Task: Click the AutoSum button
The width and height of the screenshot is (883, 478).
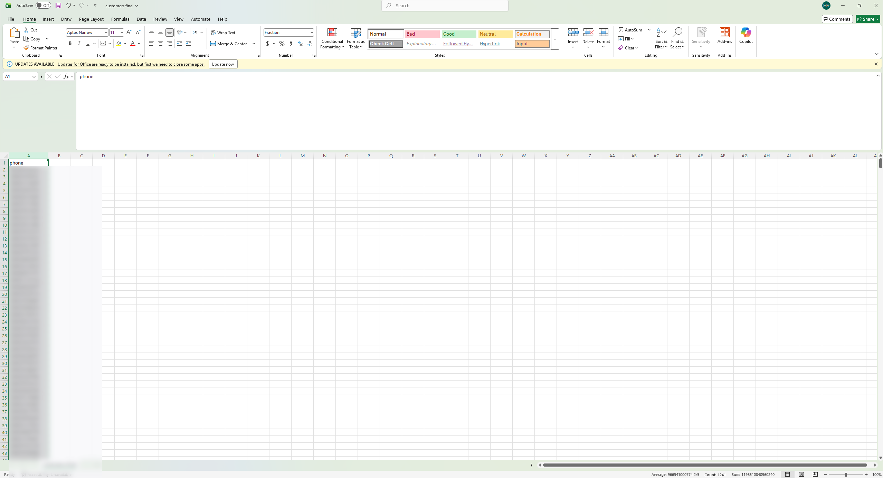Action: coord(630,30)
